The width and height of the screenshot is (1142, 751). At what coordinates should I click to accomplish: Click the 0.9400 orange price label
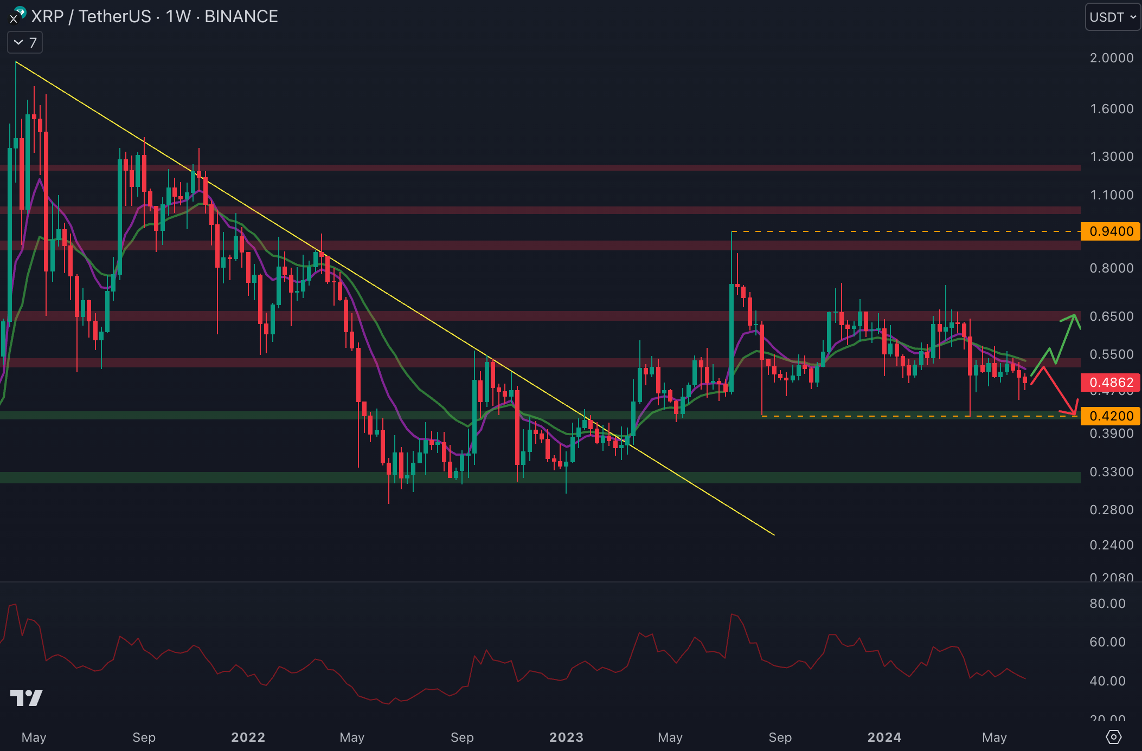click(1111, 231)
